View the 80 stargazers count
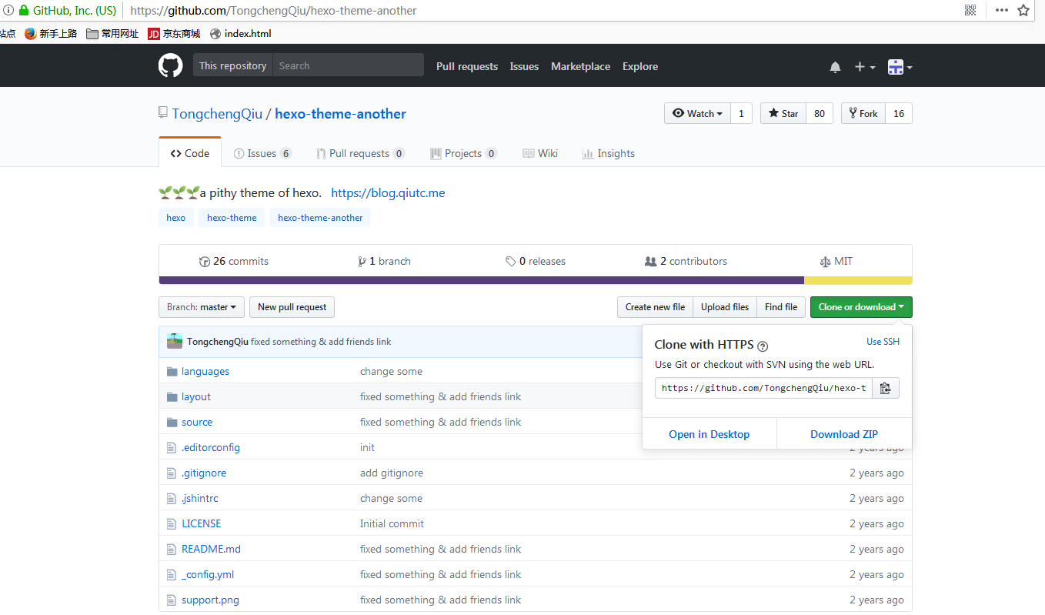1045x615 pixels. click(x=820, y=113)
